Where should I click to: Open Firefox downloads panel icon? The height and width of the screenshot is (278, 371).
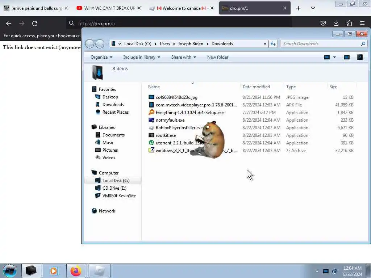(x=336, y=23)
